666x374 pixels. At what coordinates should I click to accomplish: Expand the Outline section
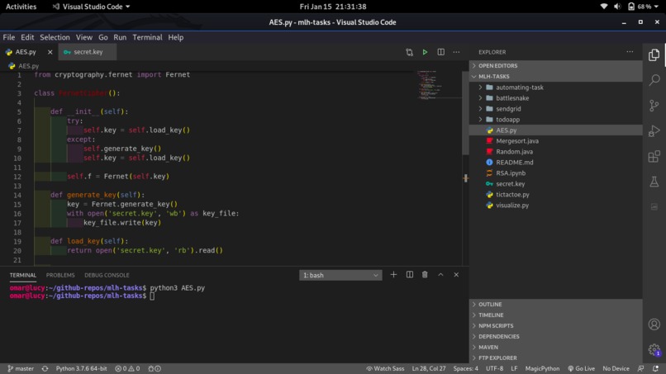tap(555, 305)
